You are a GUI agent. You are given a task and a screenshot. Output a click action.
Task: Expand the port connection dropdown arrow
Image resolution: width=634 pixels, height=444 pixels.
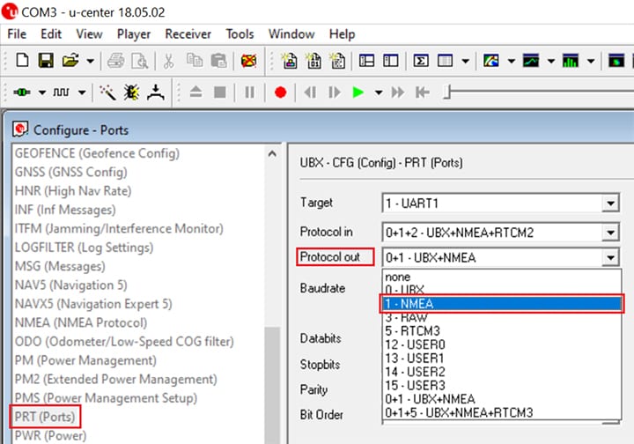click(x=42, y=92)
